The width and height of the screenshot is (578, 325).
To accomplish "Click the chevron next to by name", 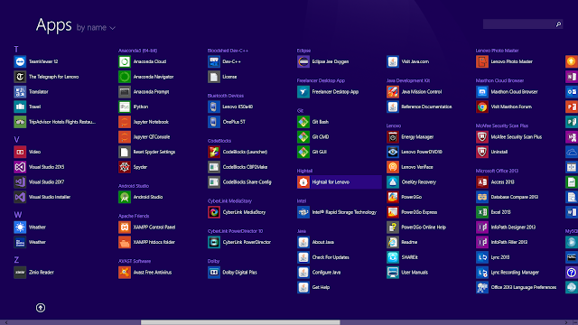I will [x=112, y=28].
